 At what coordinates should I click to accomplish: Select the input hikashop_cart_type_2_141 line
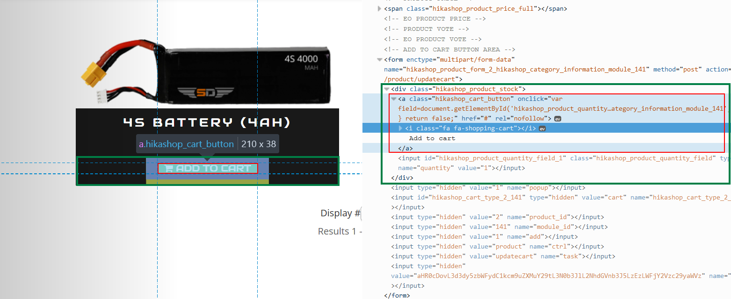pos(560,198)
